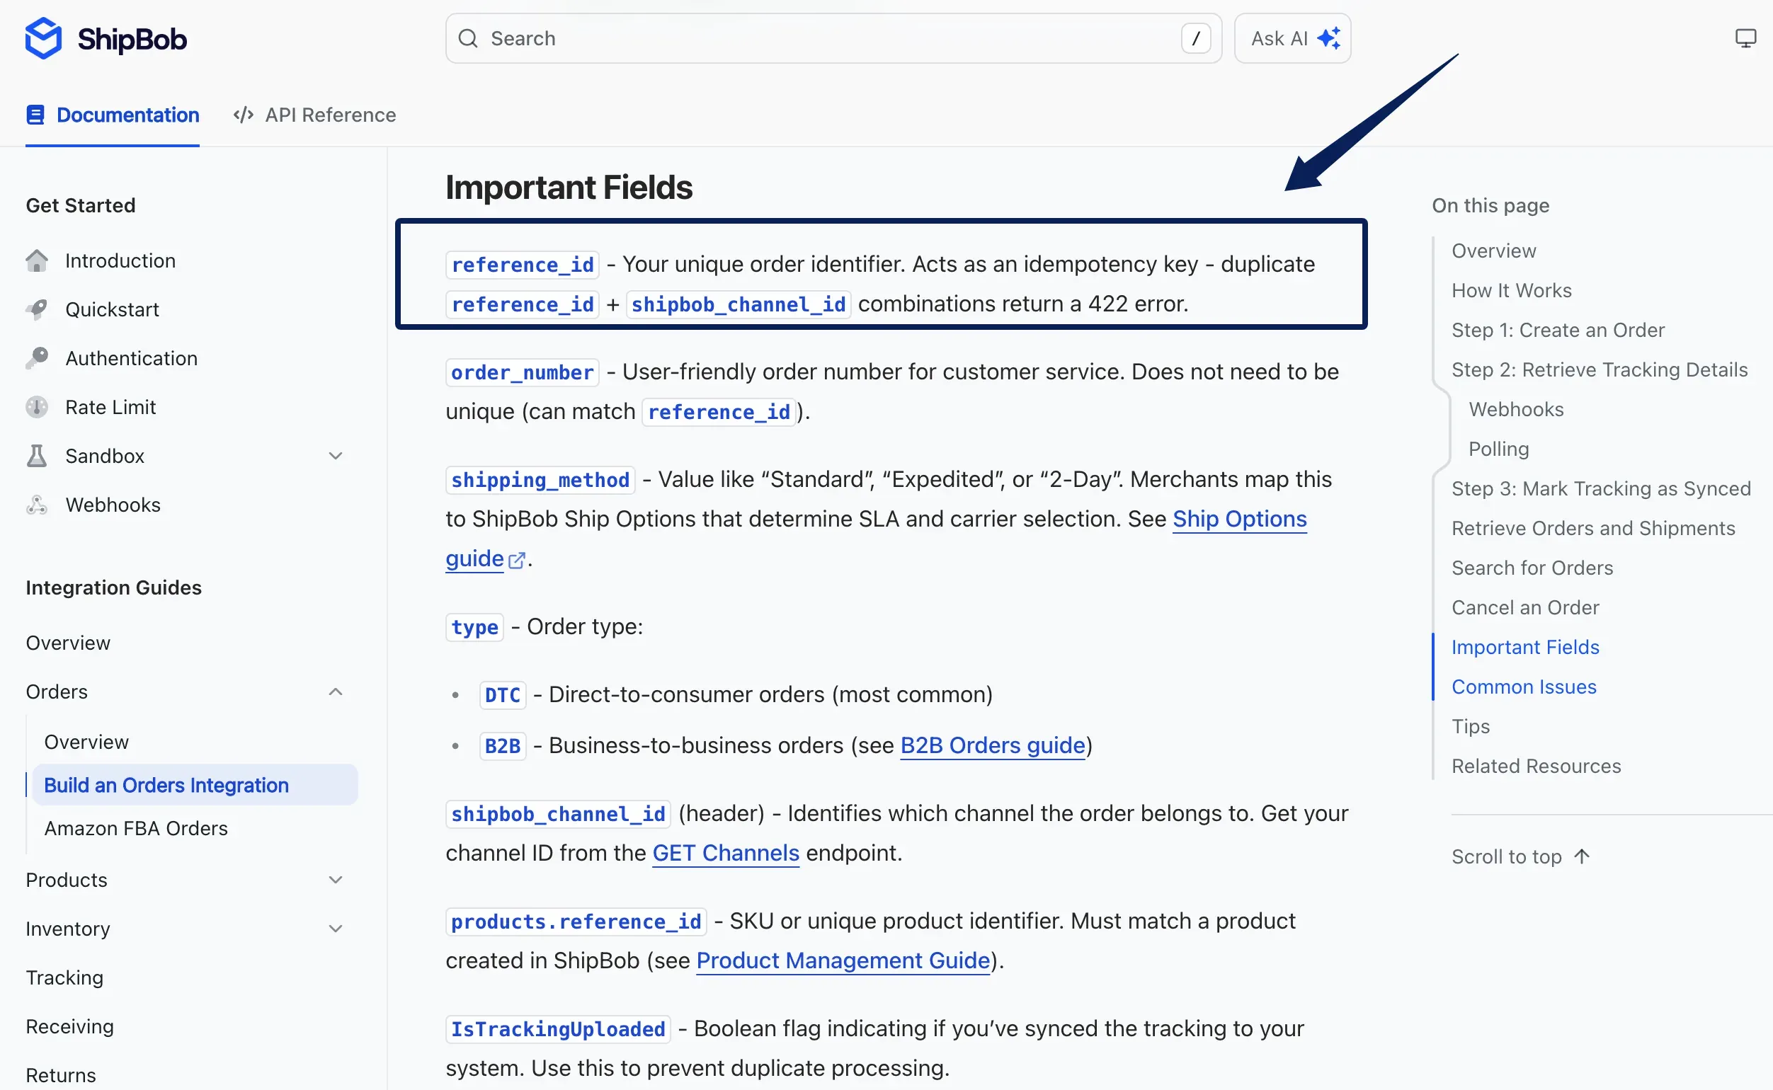This screenshot has width=1773, height=1090.
Task: Follow the GET Channels link
Action: click(725, 853)
